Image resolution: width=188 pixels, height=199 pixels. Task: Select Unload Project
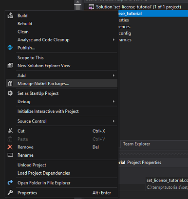click(61, 165)
